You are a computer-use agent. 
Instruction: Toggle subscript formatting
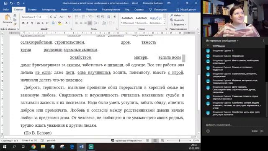(43, 23)
